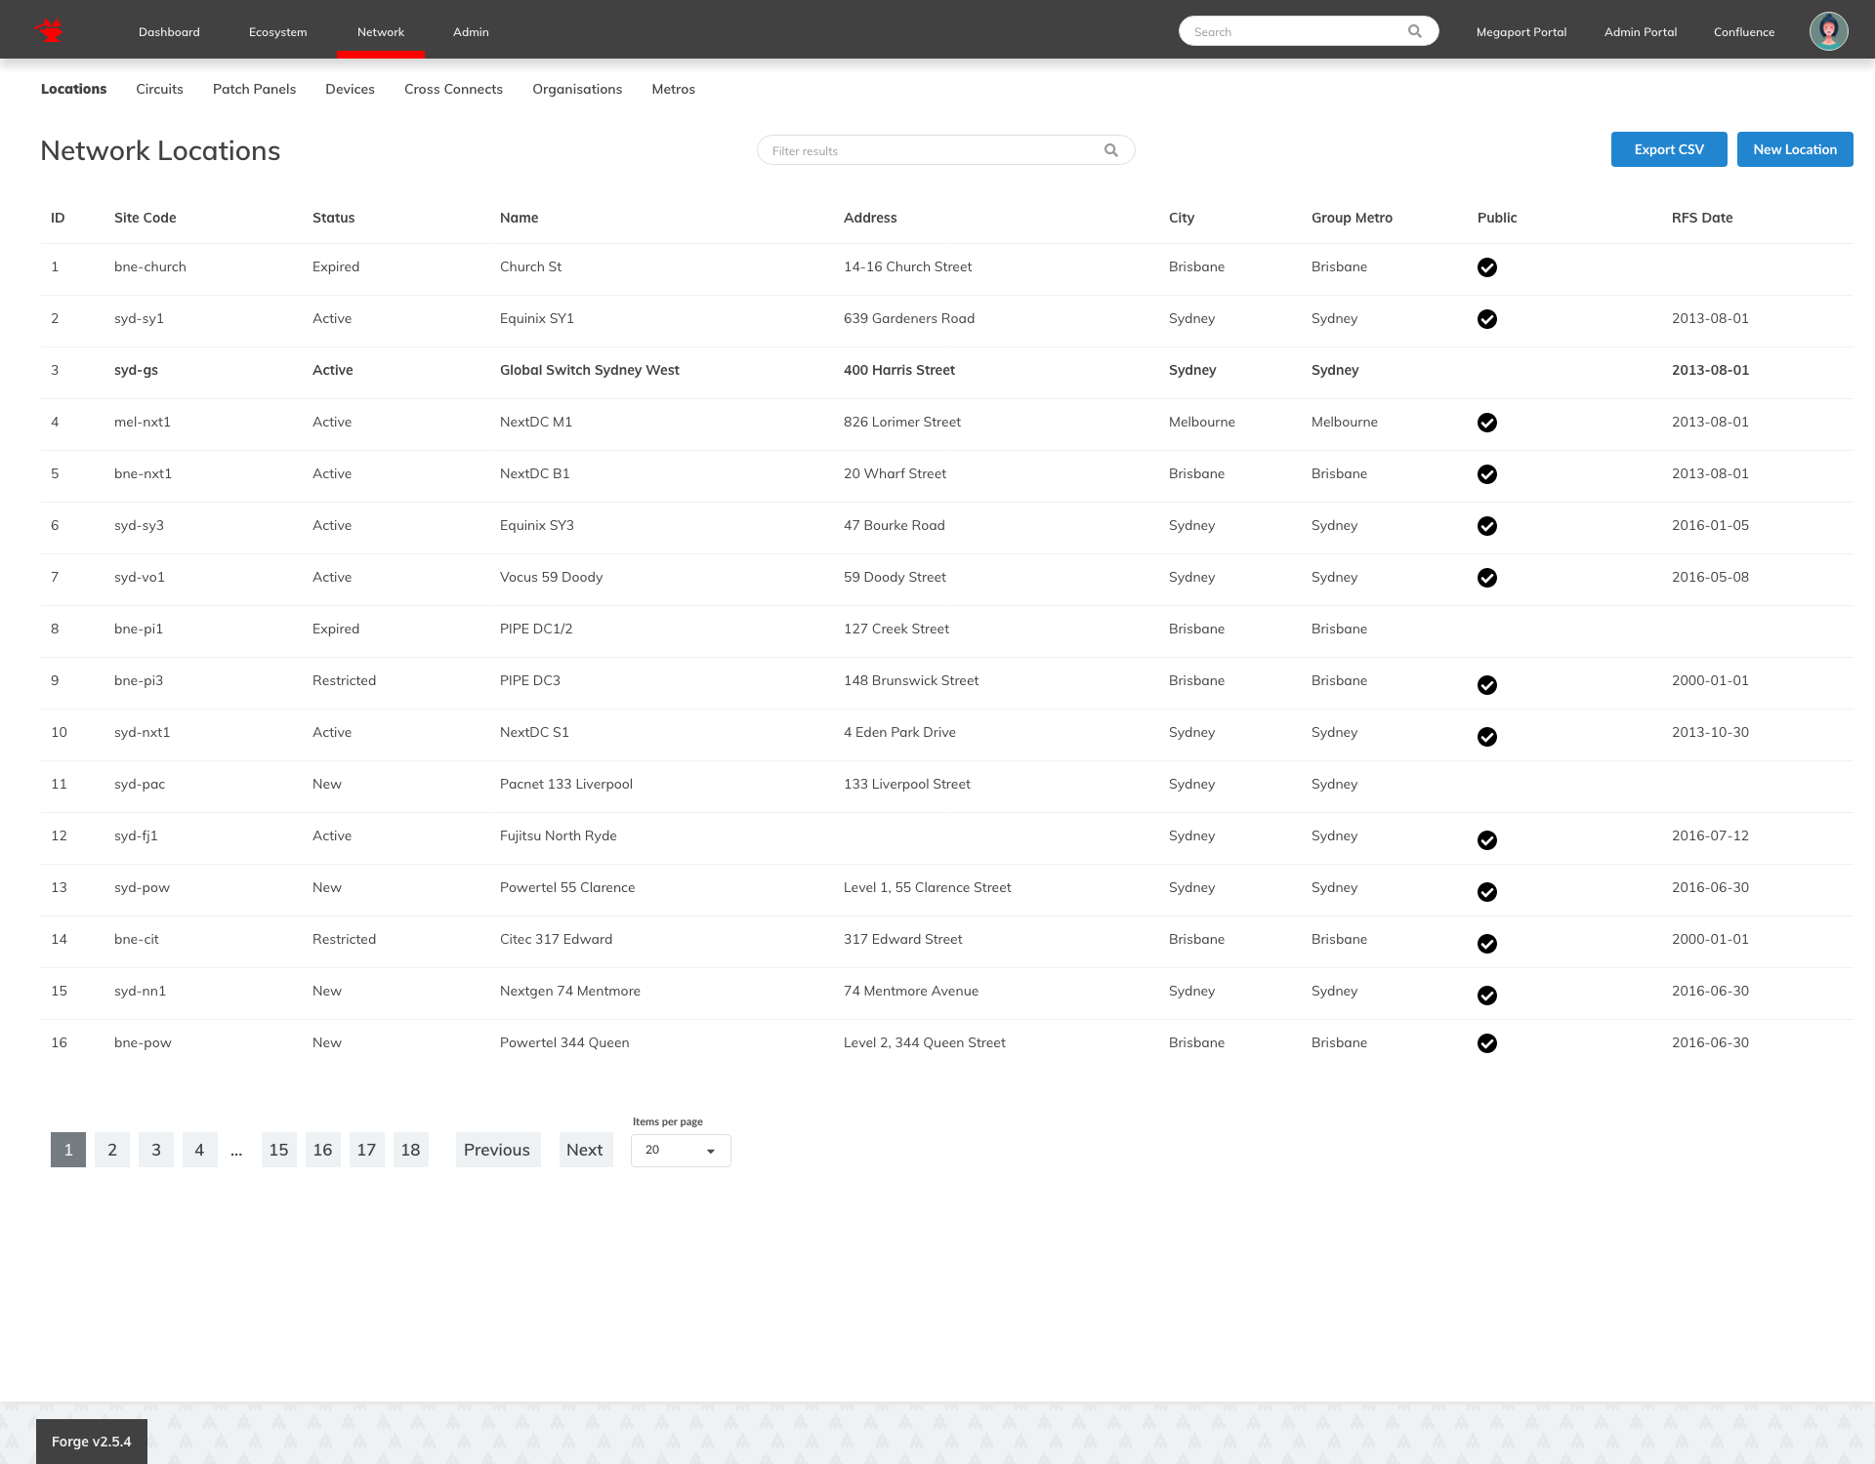Click the New Location button
This screenshot has width=1875, height=1464.
[x=1794, y=149]
